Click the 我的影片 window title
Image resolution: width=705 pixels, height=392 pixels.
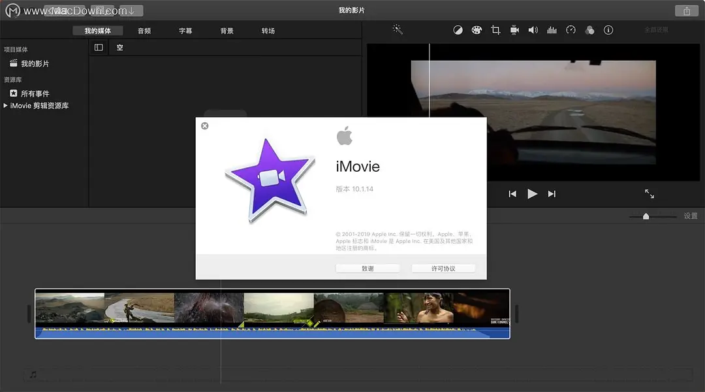(352, 10)
